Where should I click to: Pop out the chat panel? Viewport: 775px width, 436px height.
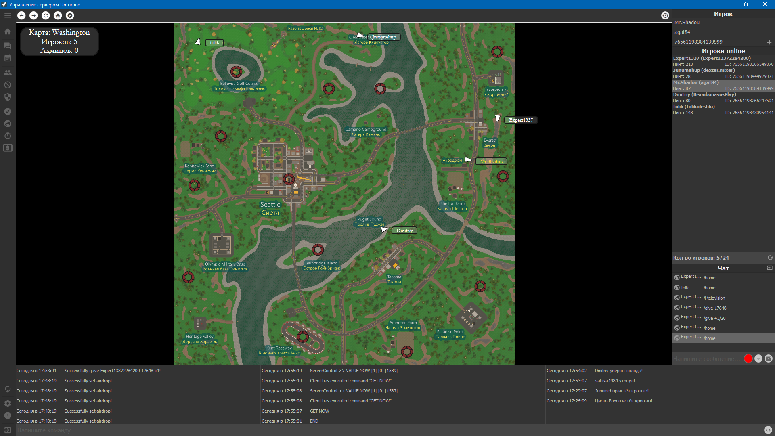[x=769, y=268]
